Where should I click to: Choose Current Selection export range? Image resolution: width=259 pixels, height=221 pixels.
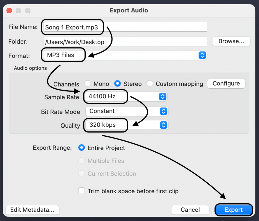click(82, 174)
